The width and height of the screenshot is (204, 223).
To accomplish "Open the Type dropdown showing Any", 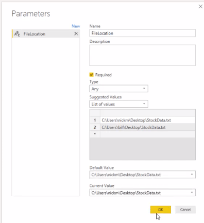I will click(118, 89).
